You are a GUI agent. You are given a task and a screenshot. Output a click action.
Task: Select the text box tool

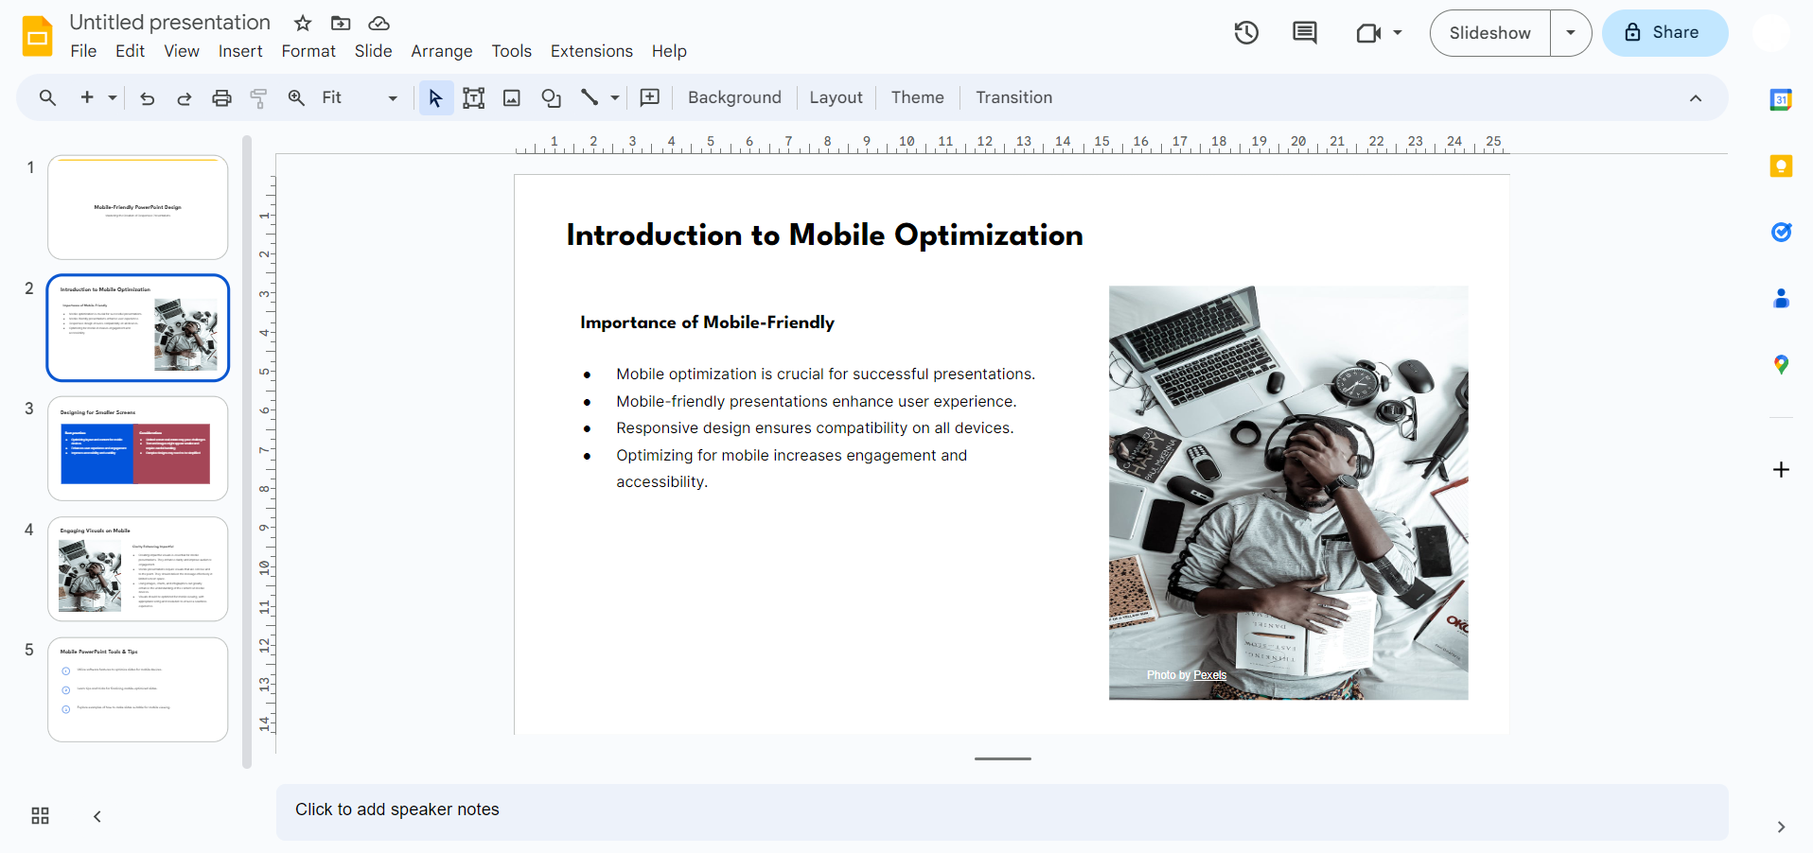click(473, 97)
